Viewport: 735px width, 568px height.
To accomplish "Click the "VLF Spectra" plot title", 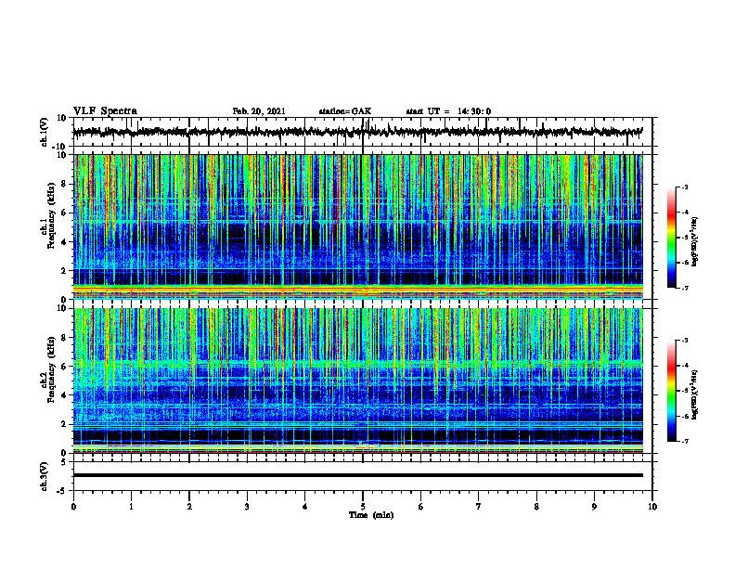I will [x=105, y=111].
